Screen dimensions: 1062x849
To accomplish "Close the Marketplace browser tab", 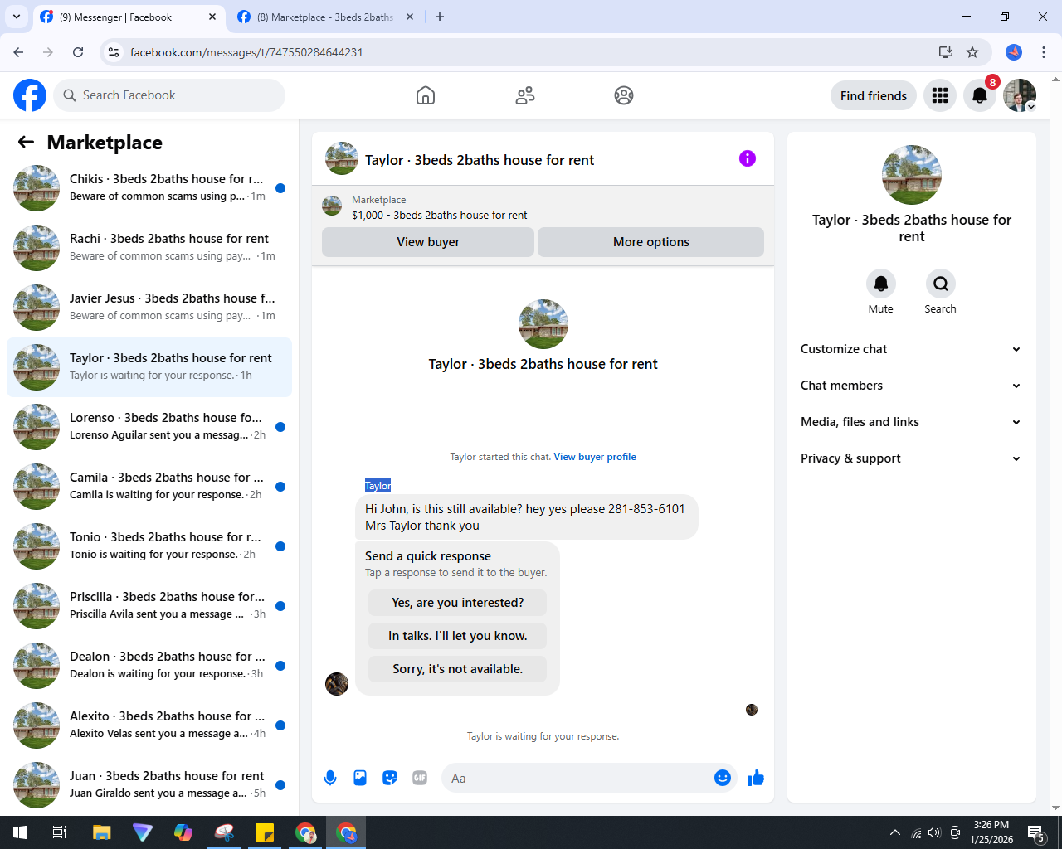I will [x=410, y=17].
